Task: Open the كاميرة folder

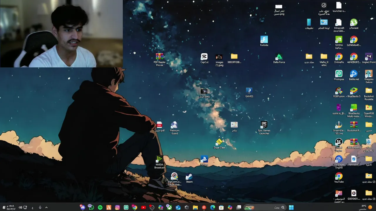Action: (x=369, y=160)
